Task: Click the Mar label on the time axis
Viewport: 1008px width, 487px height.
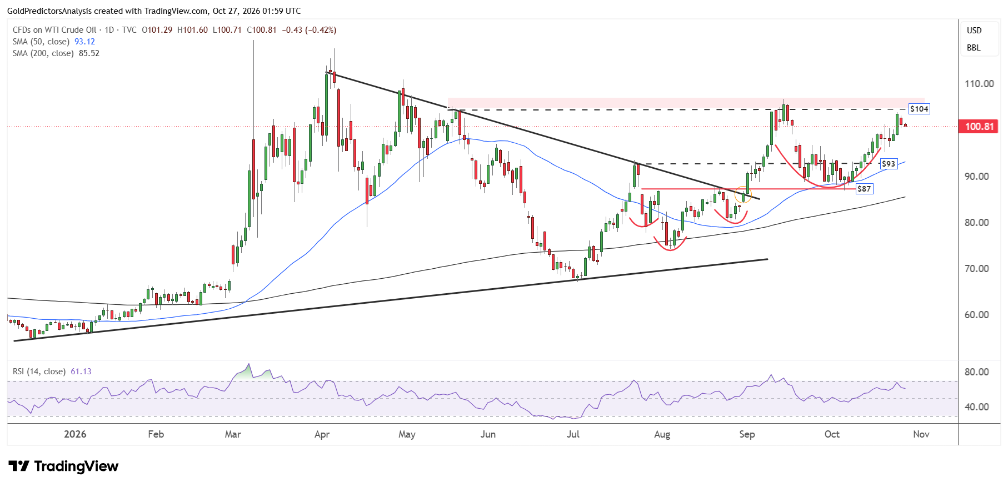Action: click(x=233, y=434)
